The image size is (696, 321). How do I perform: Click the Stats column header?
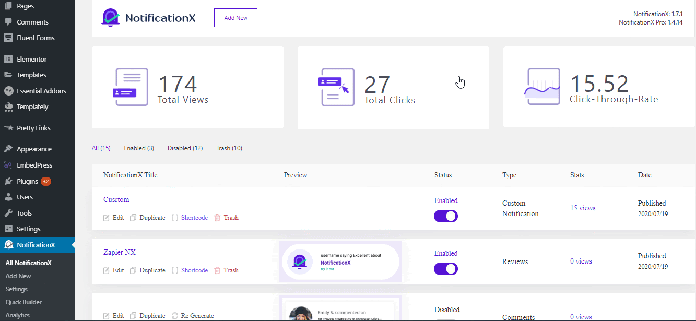(577, 175)
